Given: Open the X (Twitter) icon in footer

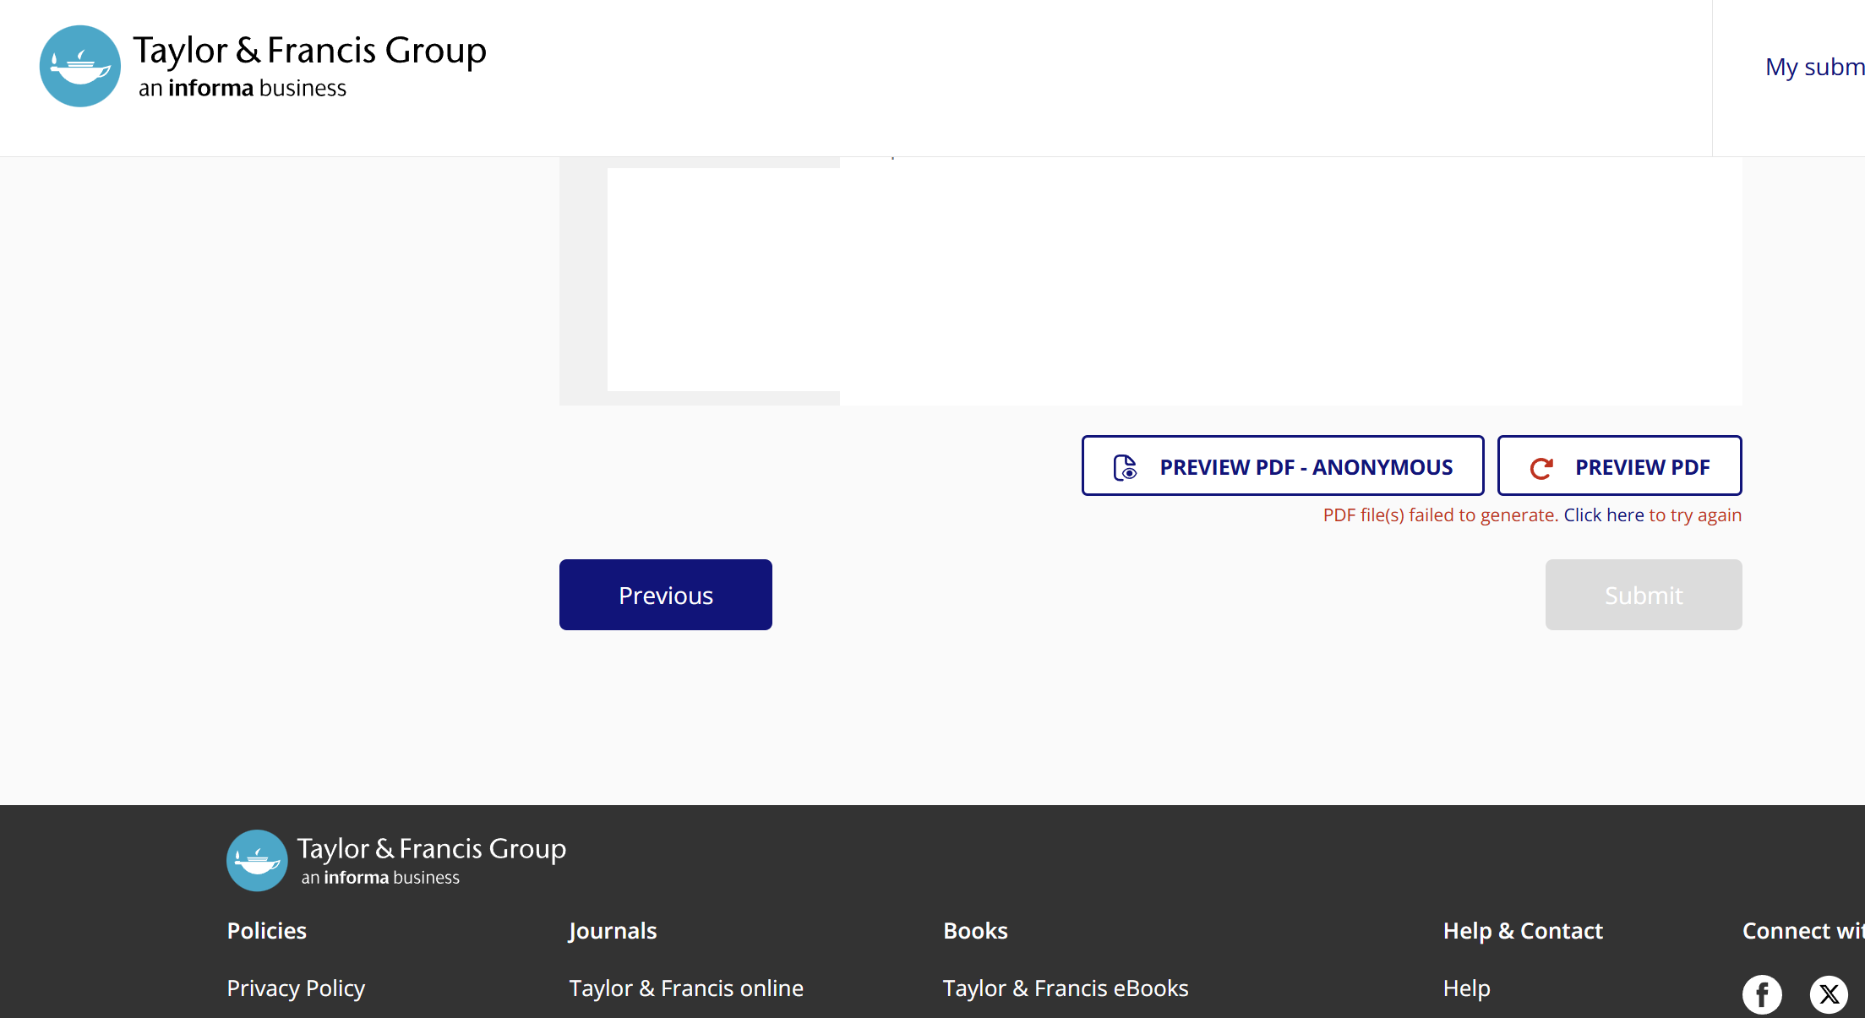Looking at the screenshot, I should click(1829, 994).
